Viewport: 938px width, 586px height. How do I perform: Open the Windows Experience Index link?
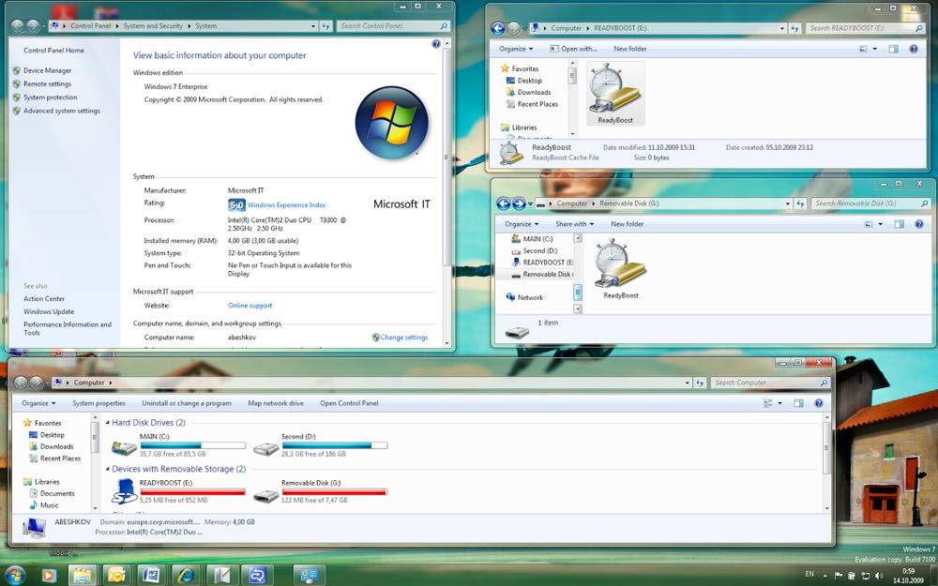[286, 204]
